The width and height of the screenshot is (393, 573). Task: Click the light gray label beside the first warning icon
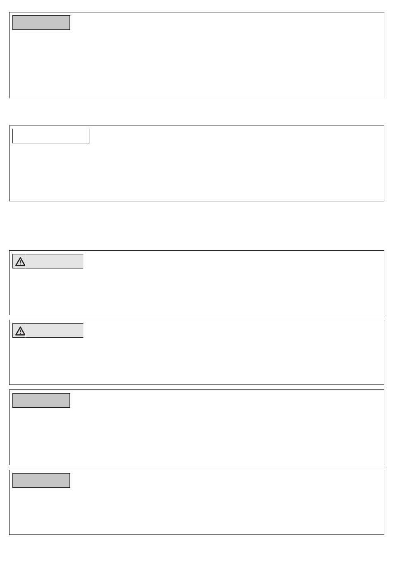point(54,261)
